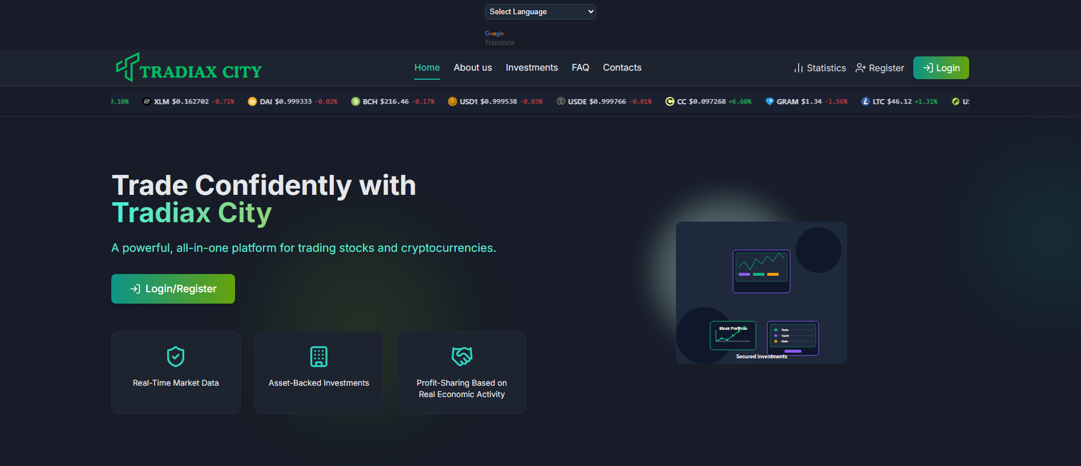Click the Secured Investments illustration
This screenshot has height=466, width=1081.
(762, 293)
